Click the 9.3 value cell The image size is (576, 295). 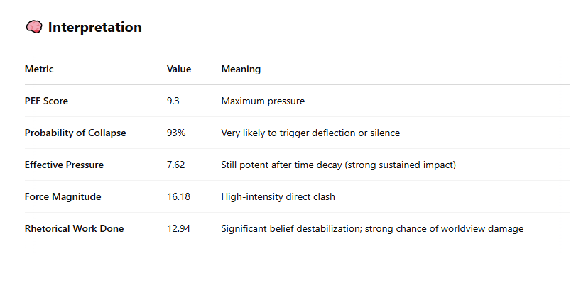click(x=173, y=101)
